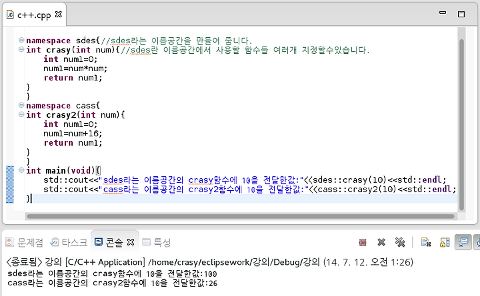This screenshot has width=480, height=296.
Task: Click the blue range marker beside main
Action: [x=10, y=184]
